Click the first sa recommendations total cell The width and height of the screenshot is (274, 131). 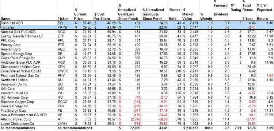pos(18,128)
